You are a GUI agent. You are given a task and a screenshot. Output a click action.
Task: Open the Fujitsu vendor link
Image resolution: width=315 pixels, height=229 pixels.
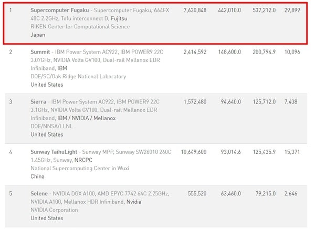coord(119,18)
